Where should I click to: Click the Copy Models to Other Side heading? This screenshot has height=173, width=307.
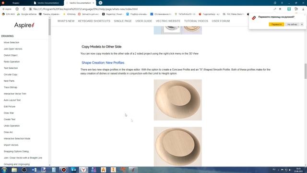coord(102,47)
